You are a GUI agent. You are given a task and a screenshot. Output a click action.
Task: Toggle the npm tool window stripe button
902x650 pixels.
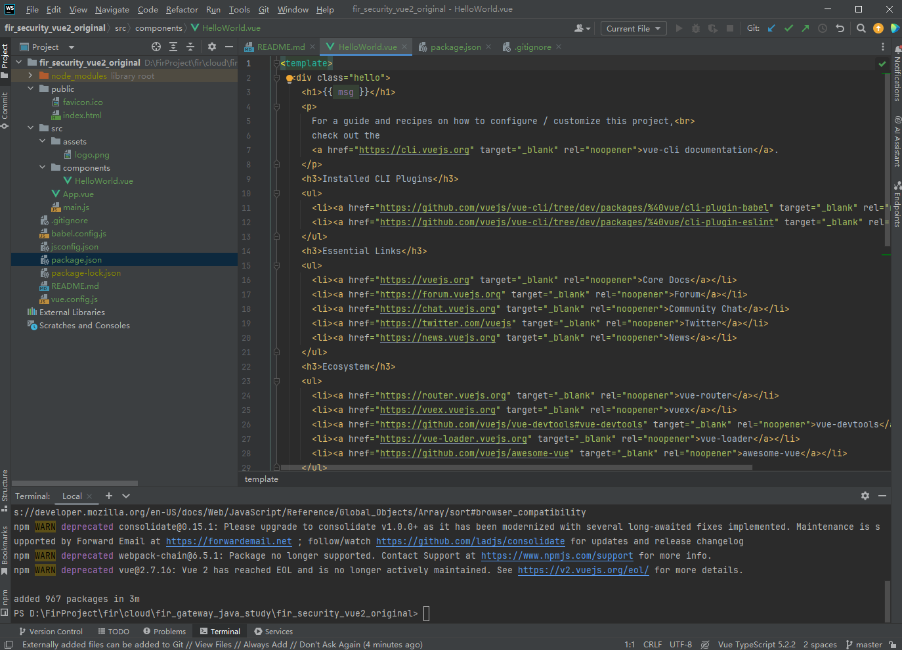click(x=5, y=603)
